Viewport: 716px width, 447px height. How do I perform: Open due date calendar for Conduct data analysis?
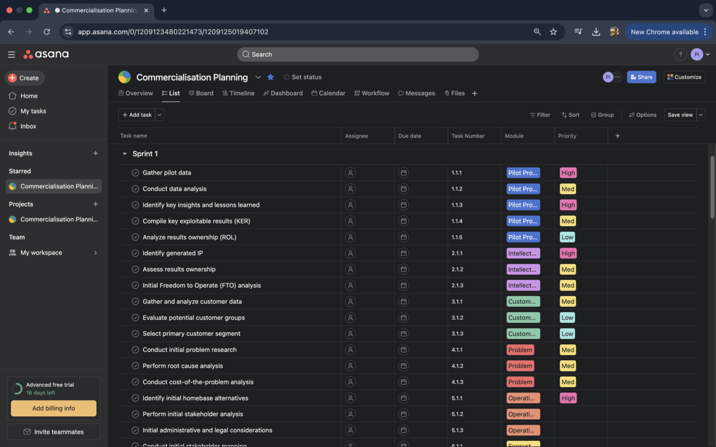tap(403, 189)
